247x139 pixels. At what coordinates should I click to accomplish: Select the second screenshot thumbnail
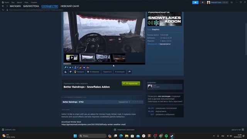pyautogui.click(x=87, y=58)
